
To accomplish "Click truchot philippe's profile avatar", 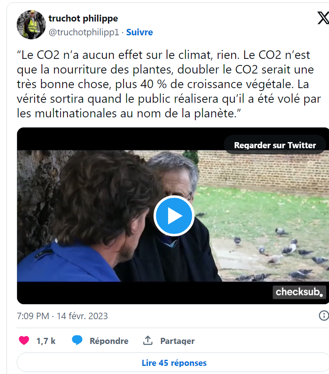I will (x=31, y=24).
